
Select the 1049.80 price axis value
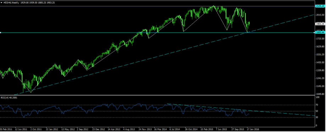click(320, 94)
